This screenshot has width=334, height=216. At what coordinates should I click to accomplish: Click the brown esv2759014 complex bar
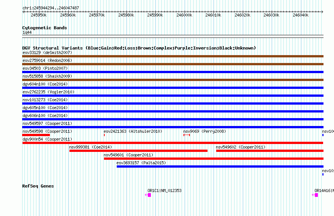173,64
